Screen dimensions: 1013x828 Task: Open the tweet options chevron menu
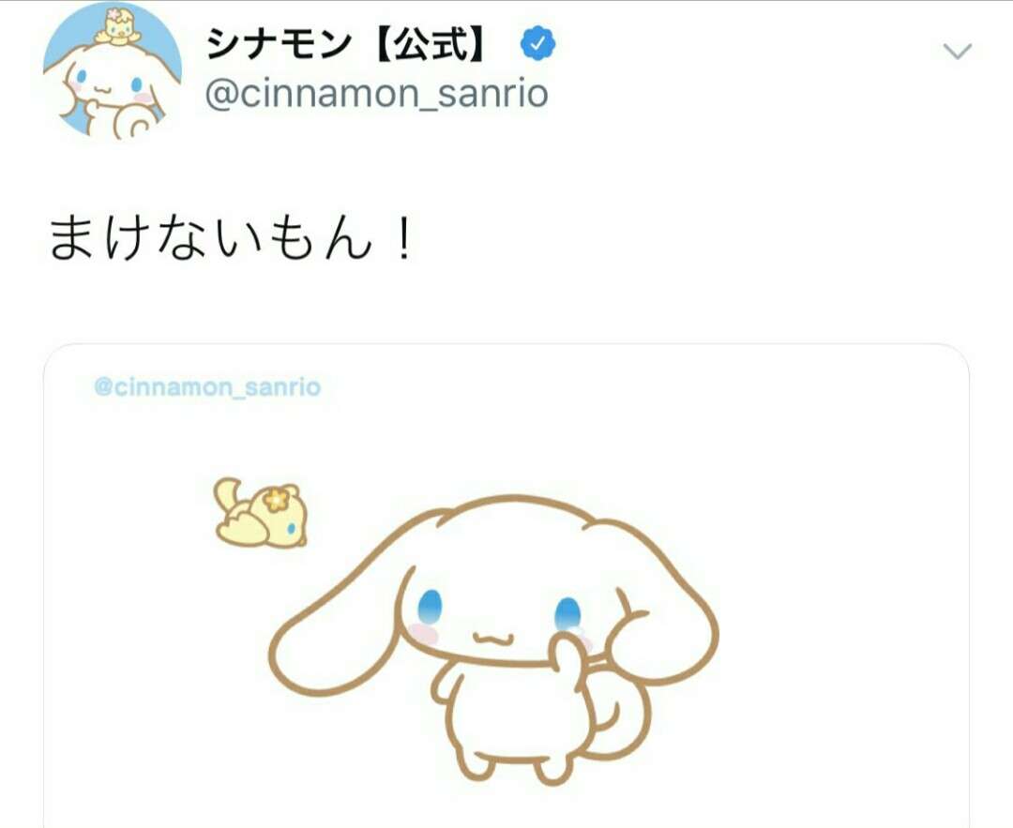[958, 51]
